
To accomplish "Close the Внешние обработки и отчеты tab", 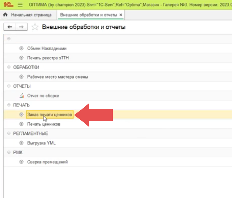I will [121, 15].
